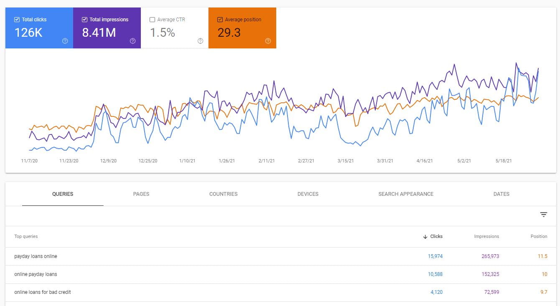Uncheck the Total impressions checkbox
560x306 pixels.
pyautogui.click(x=84, y=20)
